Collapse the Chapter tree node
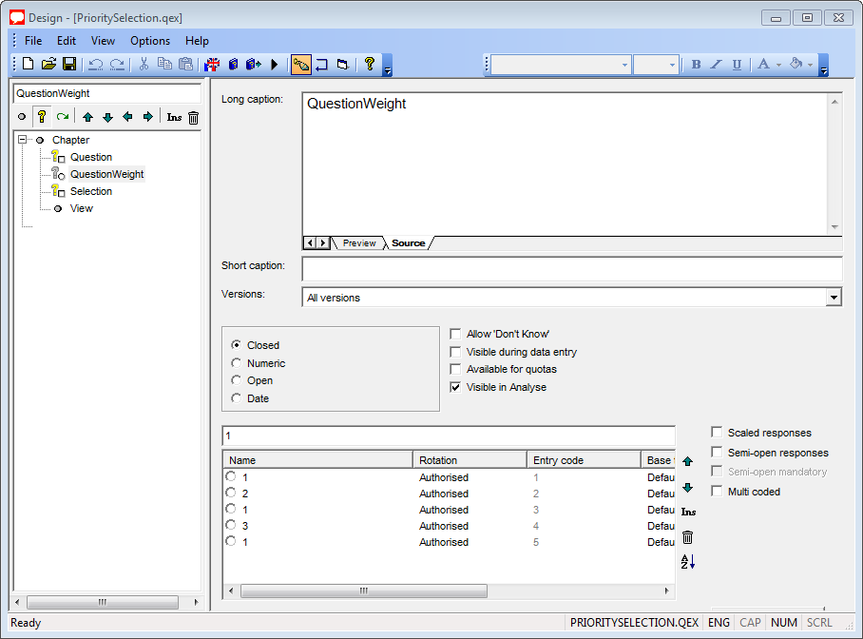 tap(22, 140)
